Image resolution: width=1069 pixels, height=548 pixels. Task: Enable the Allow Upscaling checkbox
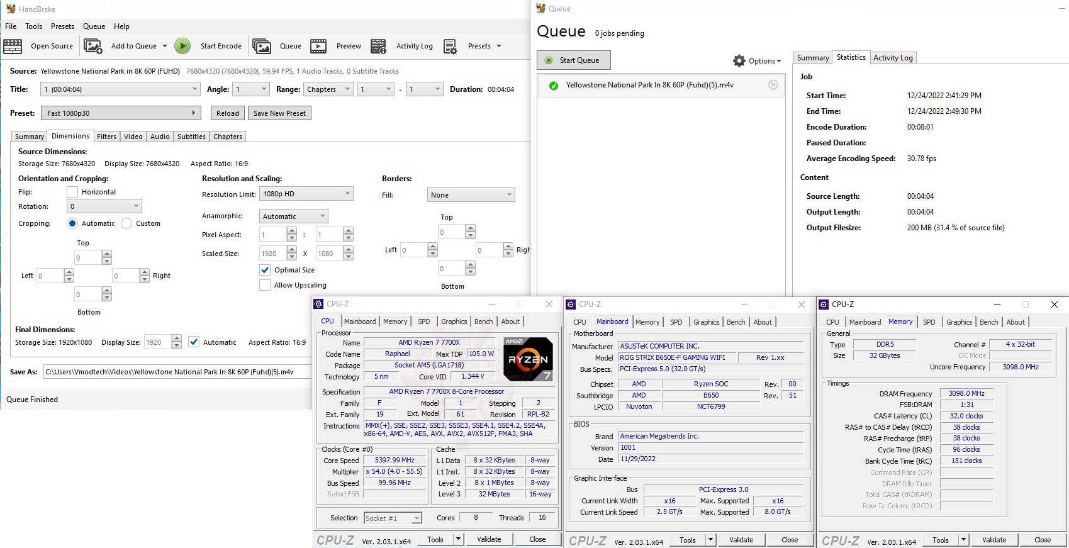click(265, 285)
